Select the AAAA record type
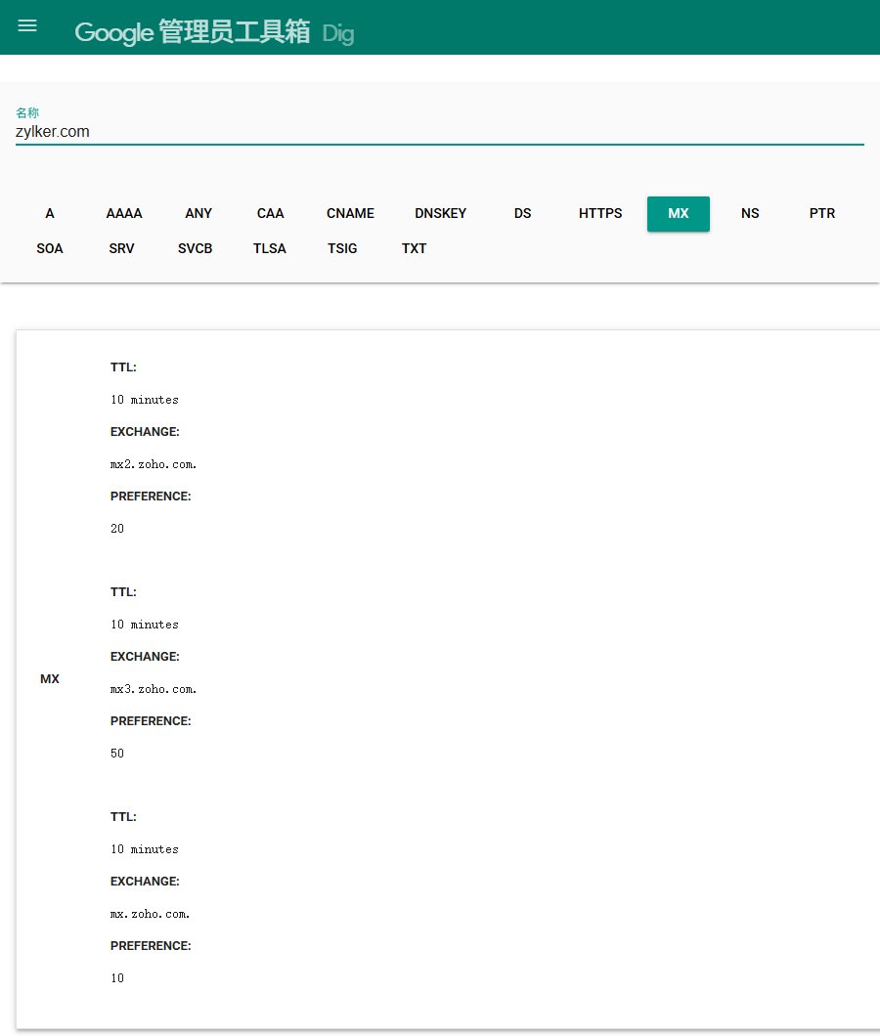This screenshot has width=880, height=1036. pyautogui.click(x=124, y=213)
